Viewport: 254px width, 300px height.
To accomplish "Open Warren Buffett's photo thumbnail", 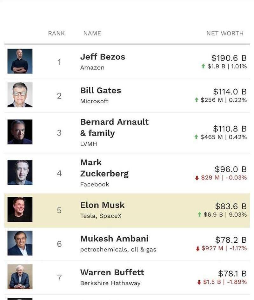I will point(20,277).
